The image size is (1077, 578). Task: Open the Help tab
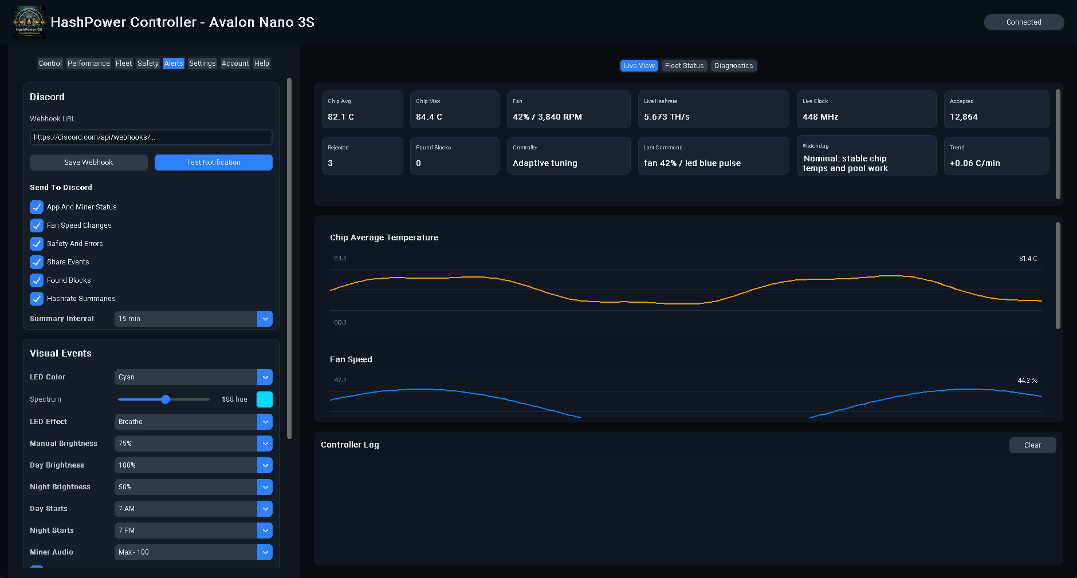point(262,64)
